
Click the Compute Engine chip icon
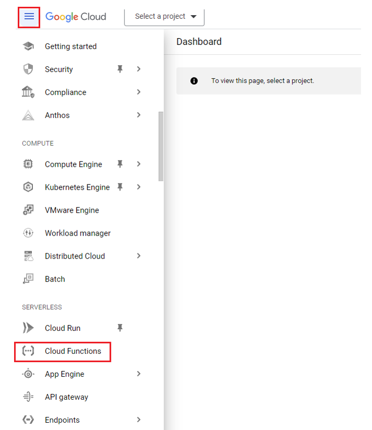pos(28,164)
